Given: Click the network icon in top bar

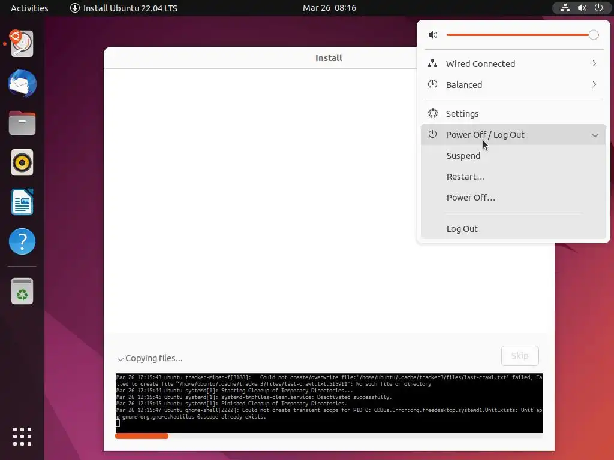Looking at the screenshot, I should 565,8.
